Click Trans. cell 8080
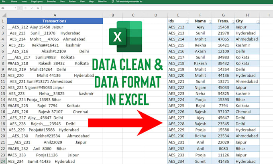 (223, 148)
